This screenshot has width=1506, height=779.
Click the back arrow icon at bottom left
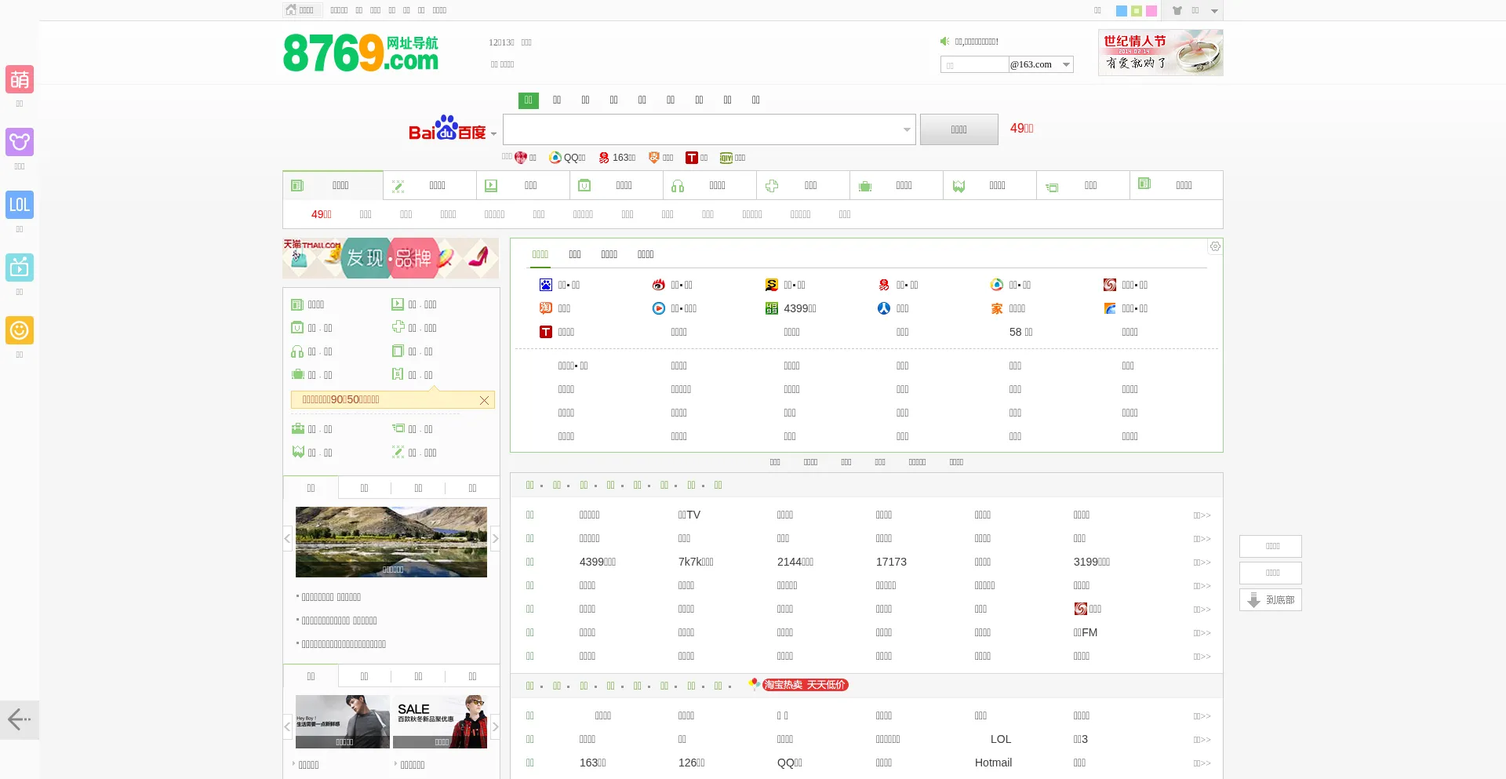[19, 719]
